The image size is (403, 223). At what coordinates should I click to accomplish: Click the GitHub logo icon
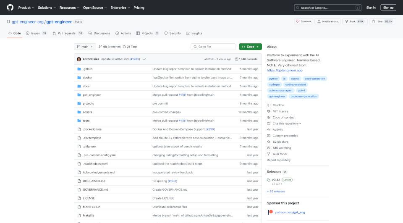click(10, 8)
